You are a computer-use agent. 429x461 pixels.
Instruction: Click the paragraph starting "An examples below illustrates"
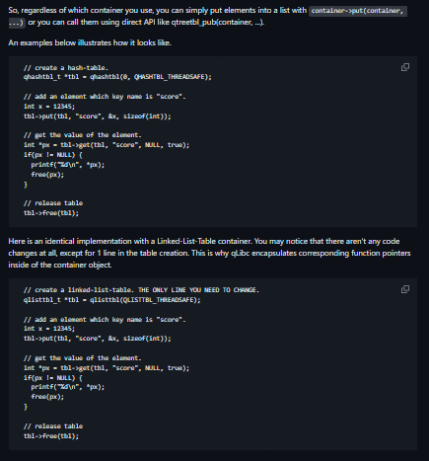click(90, 42)
